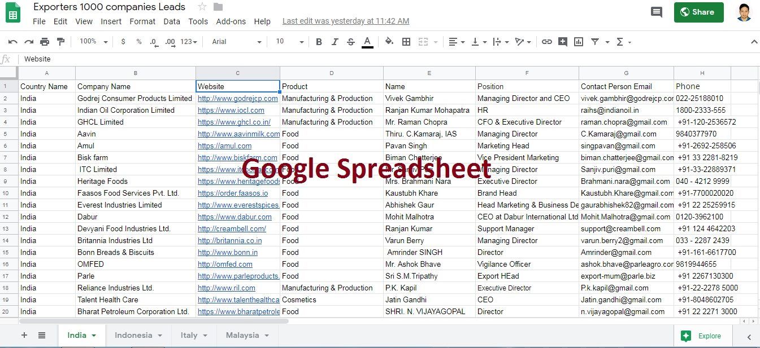
Task: Redo the last undone action
Action: point(28,42)
